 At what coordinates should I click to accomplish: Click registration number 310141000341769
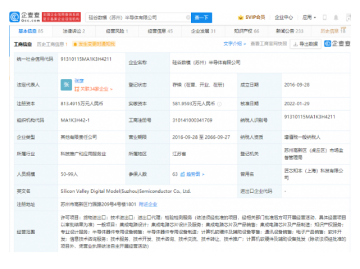(192, 120)
